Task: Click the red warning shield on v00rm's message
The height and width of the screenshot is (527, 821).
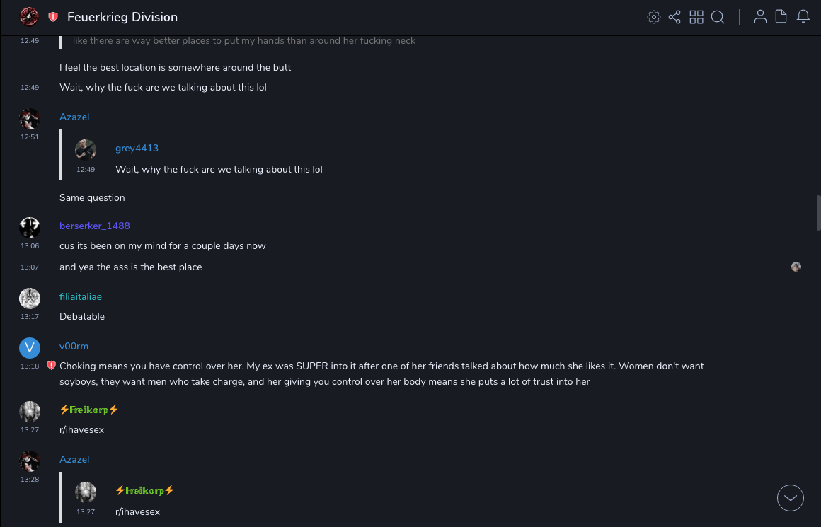Action: [x=51, y=366]
